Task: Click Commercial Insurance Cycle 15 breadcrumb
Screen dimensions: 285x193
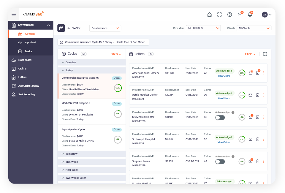Action: pos(83,42)
